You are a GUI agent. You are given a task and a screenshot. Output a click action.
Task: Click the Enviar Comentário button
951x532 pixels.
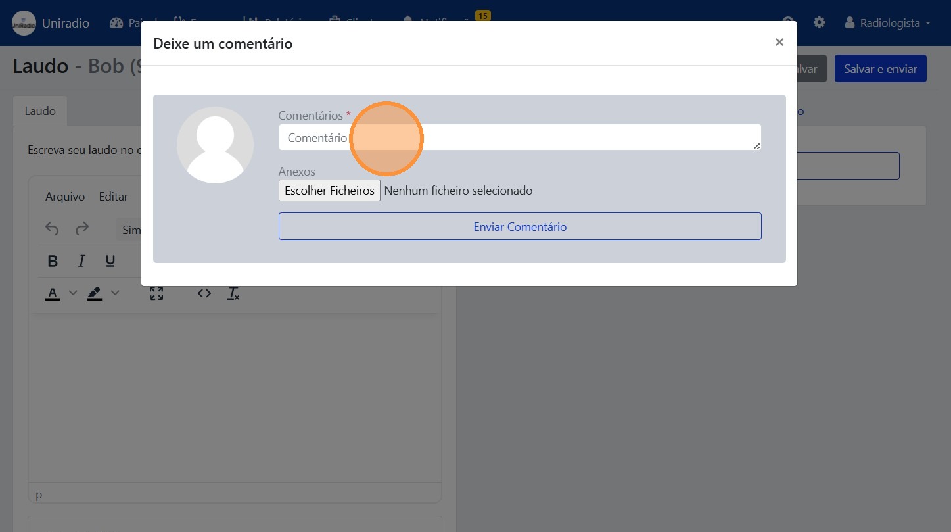[520, 226]
